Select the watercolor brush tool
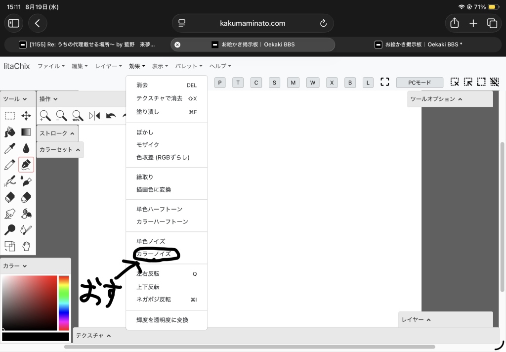506x352 pixels. [26, 181]
